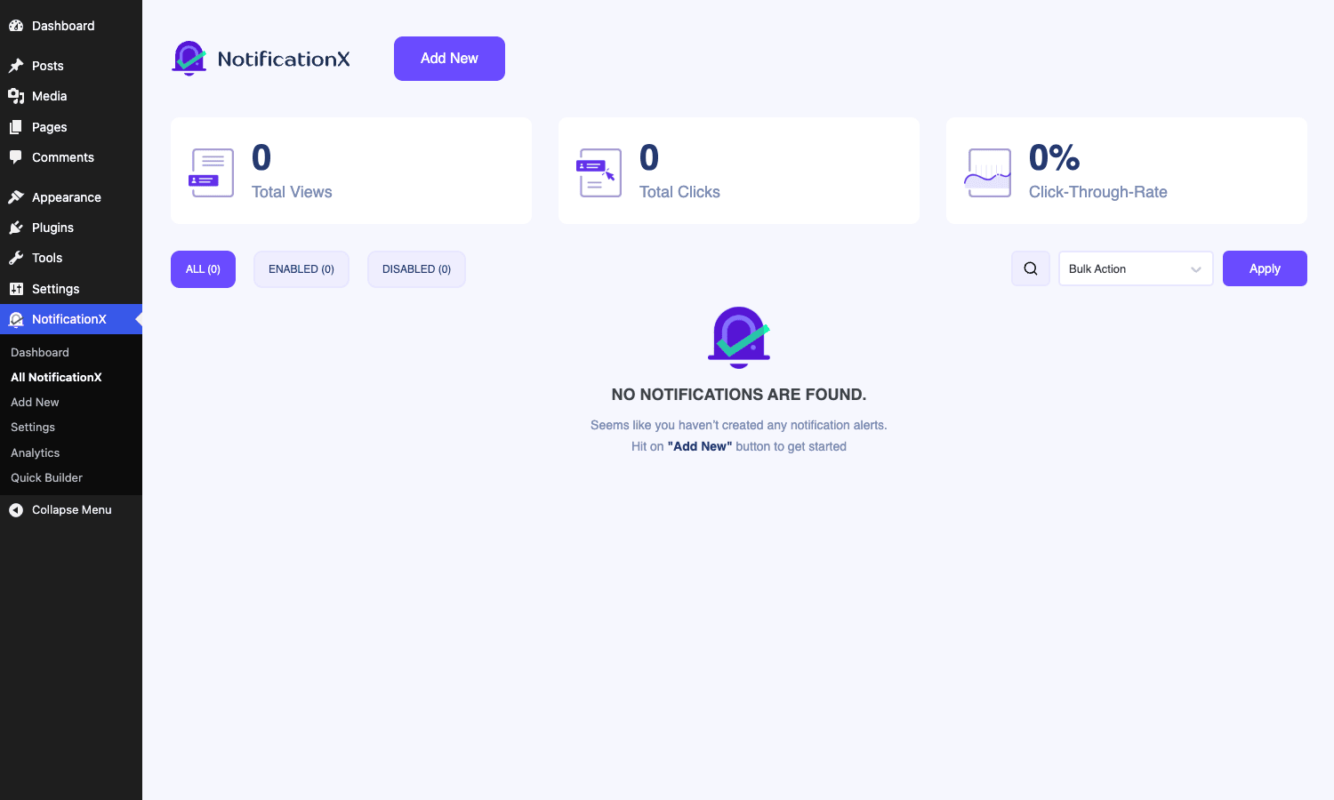
Task: Click the Total Views label
Action: coord(292,192)
